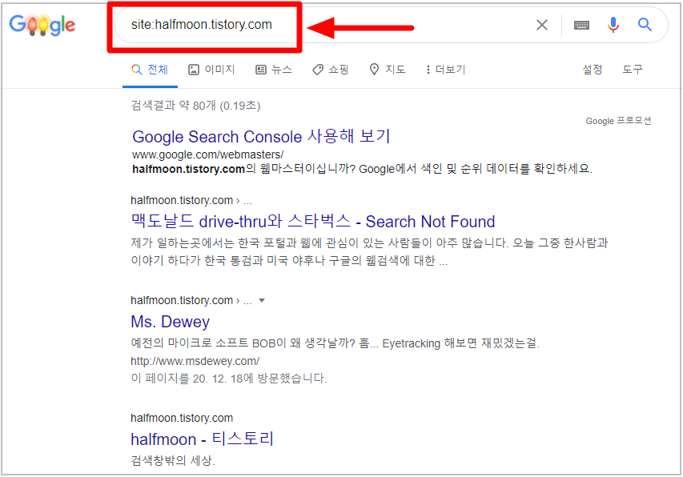
Task: Switch to the 이미지 tab
Action: (211, 70)
